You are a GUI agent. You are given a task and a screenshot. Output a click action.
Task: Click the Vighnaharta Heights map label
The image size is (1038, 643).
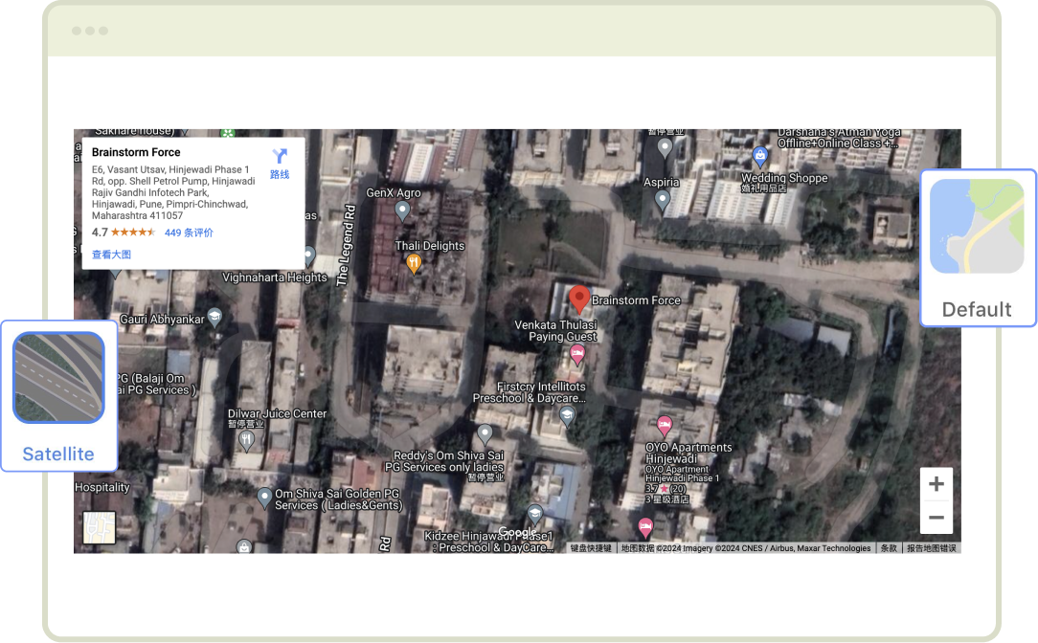[275, 277]
